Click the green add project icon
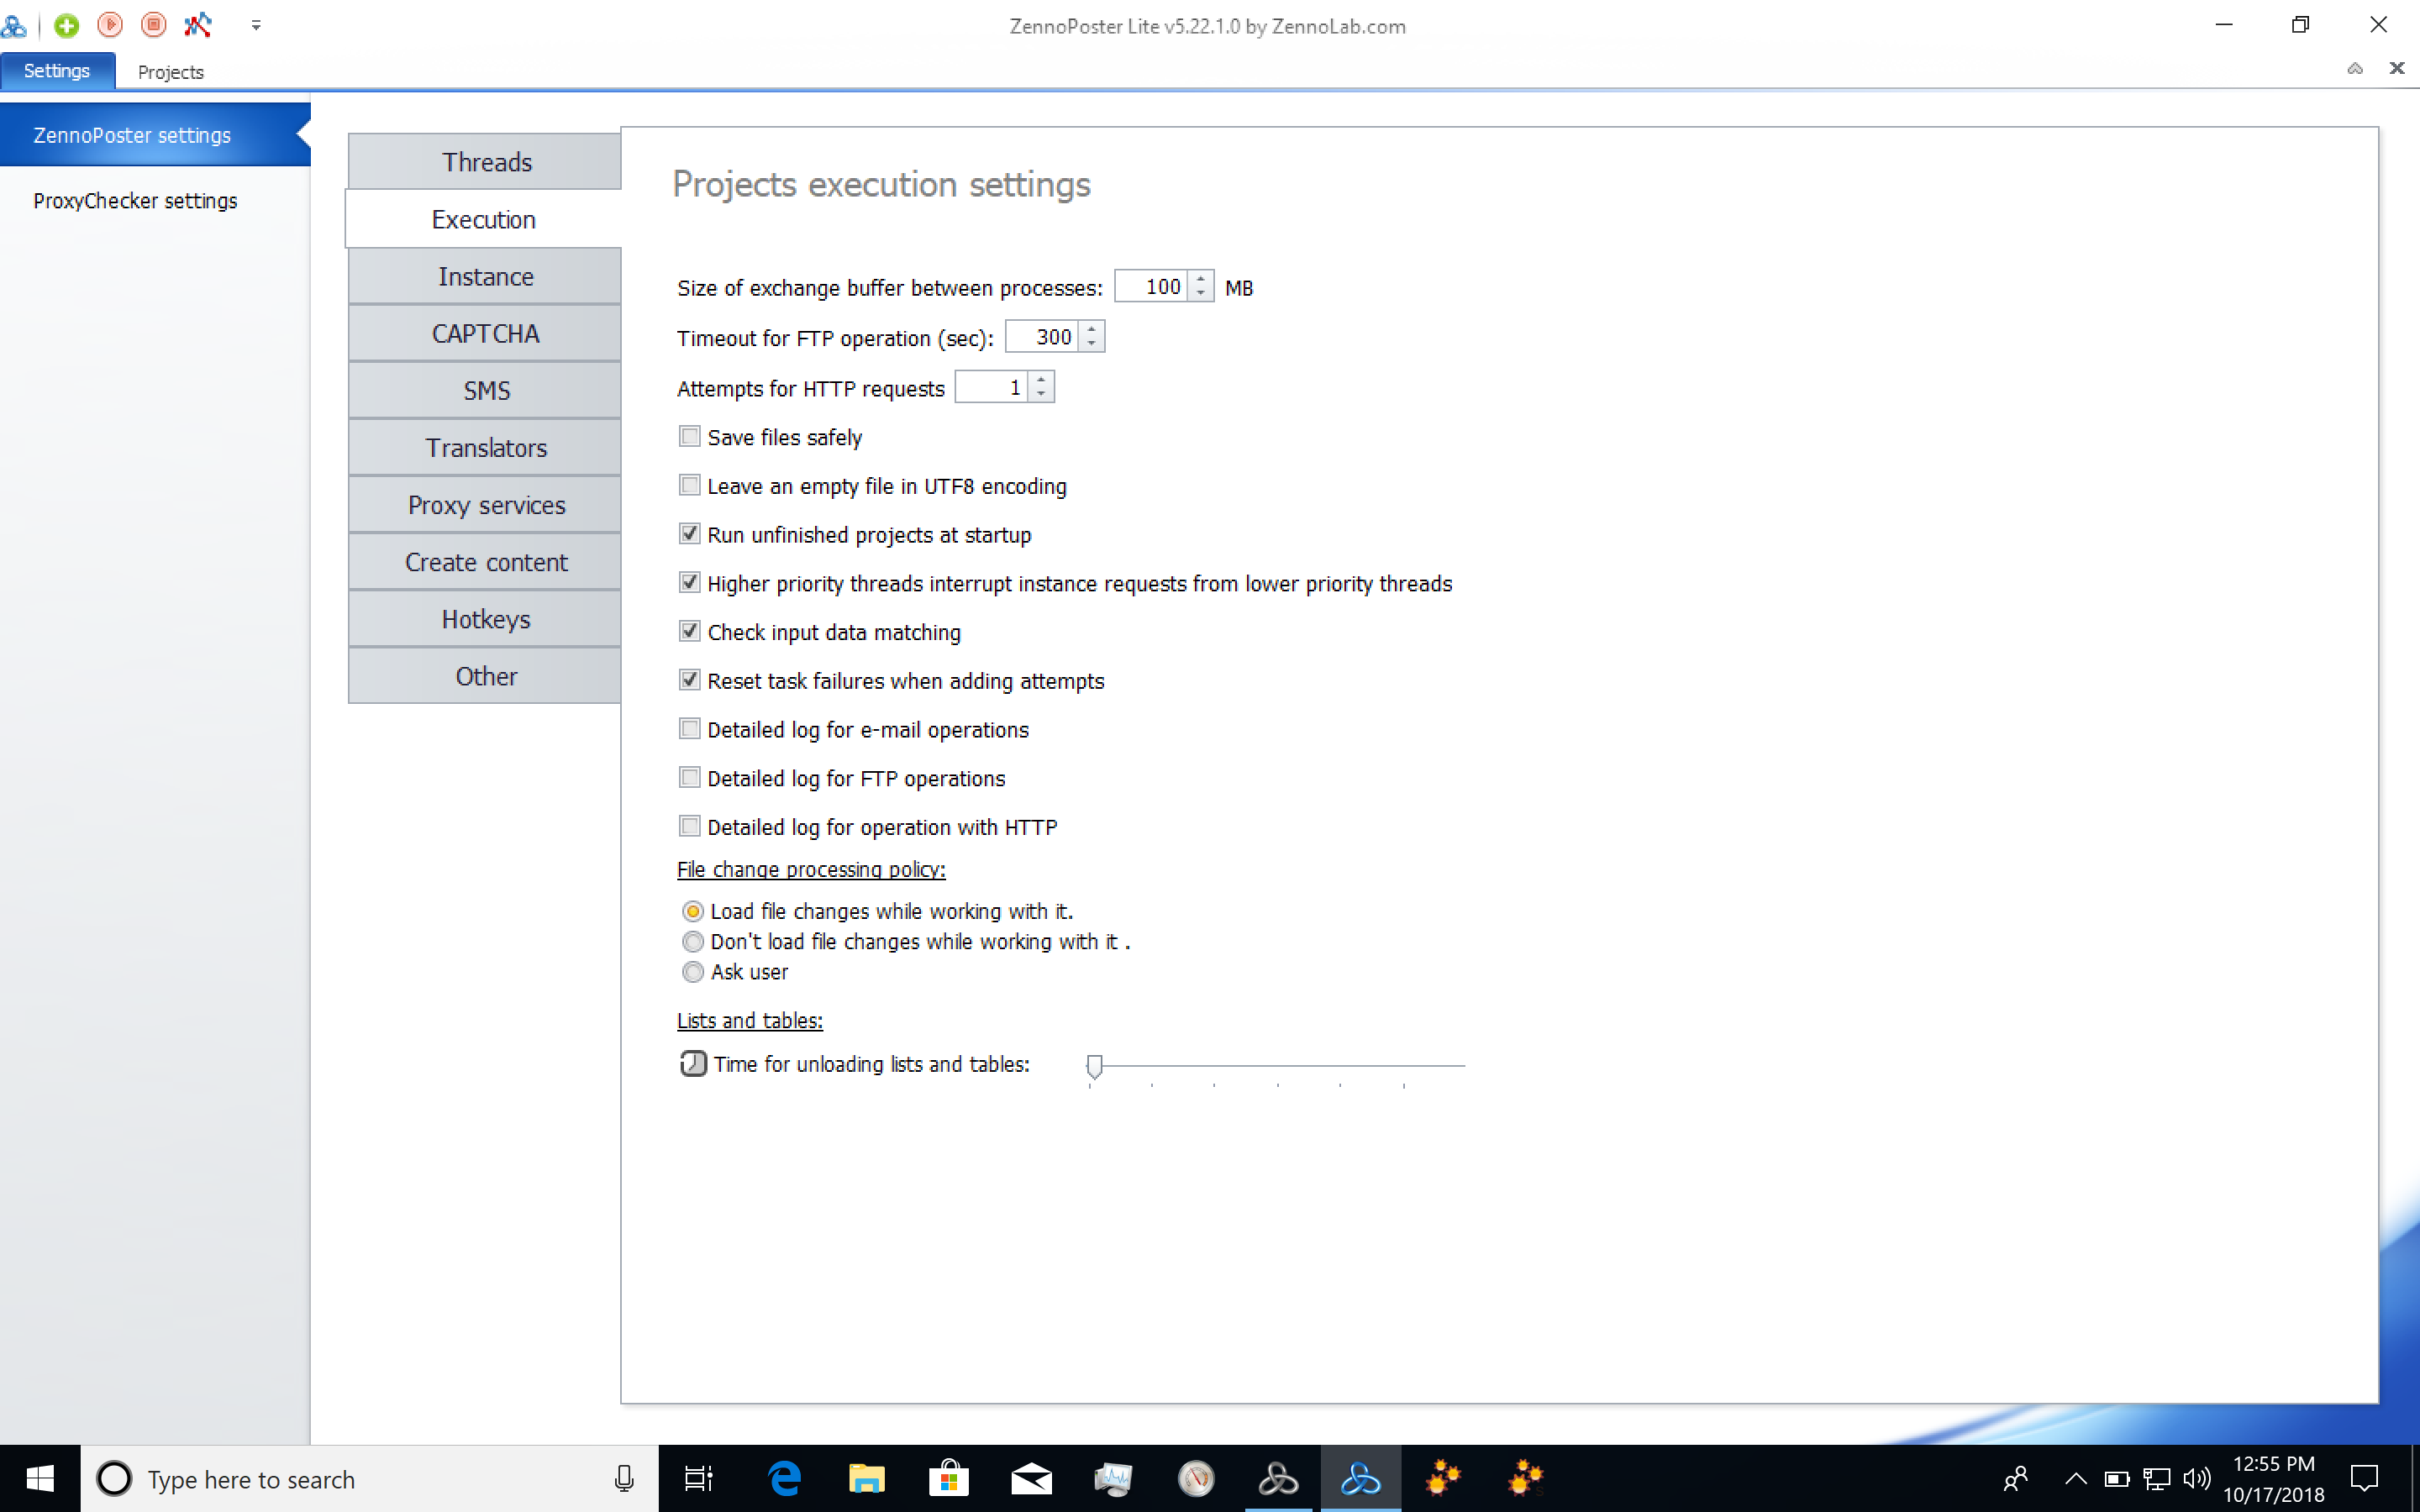This screenshot has height=1512, width=2420. 67,25
